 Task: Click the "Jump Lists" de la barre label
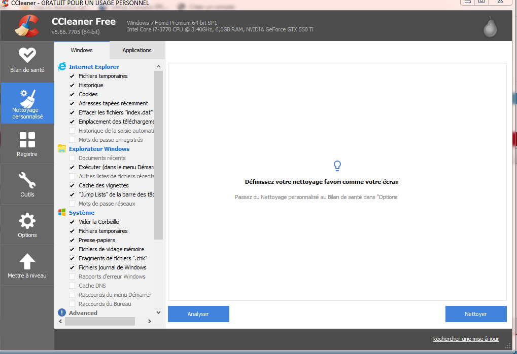[x=116, y=194]
